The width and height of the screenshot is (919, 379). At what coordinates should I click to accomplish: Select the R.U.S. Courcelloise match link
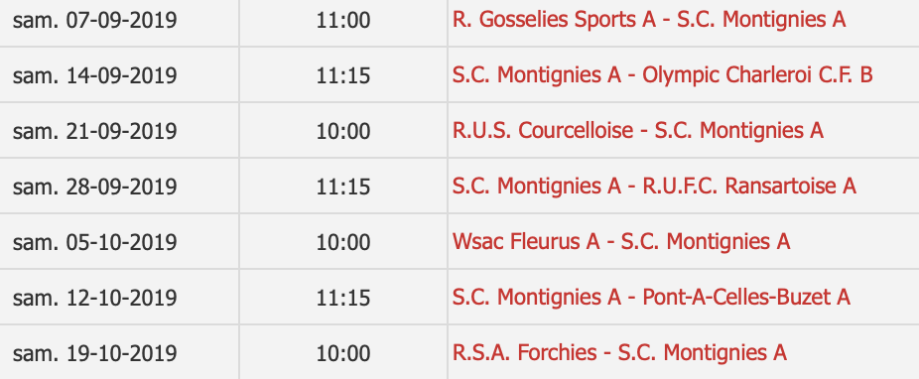[x=638, y=131]
